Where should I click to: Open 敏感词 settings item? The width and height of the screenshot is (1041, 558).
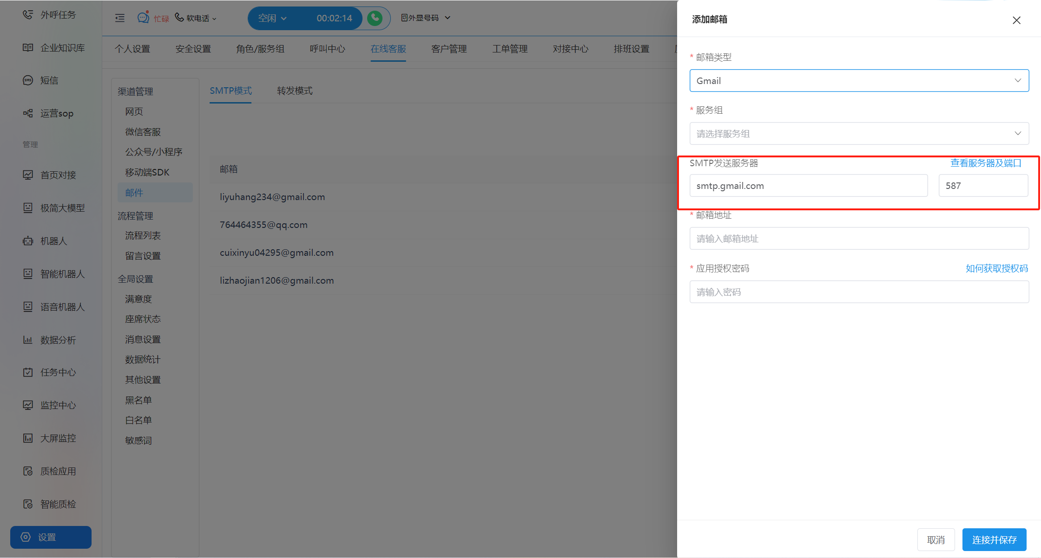[x=138, y=441]
